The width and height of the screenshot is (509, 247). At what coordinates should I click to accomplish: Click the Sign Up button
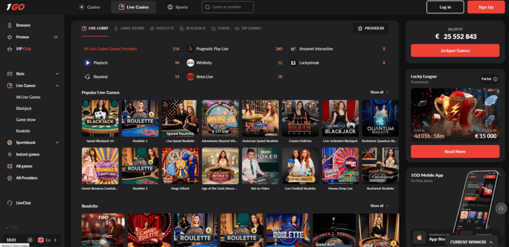click(x=486, y=7)
